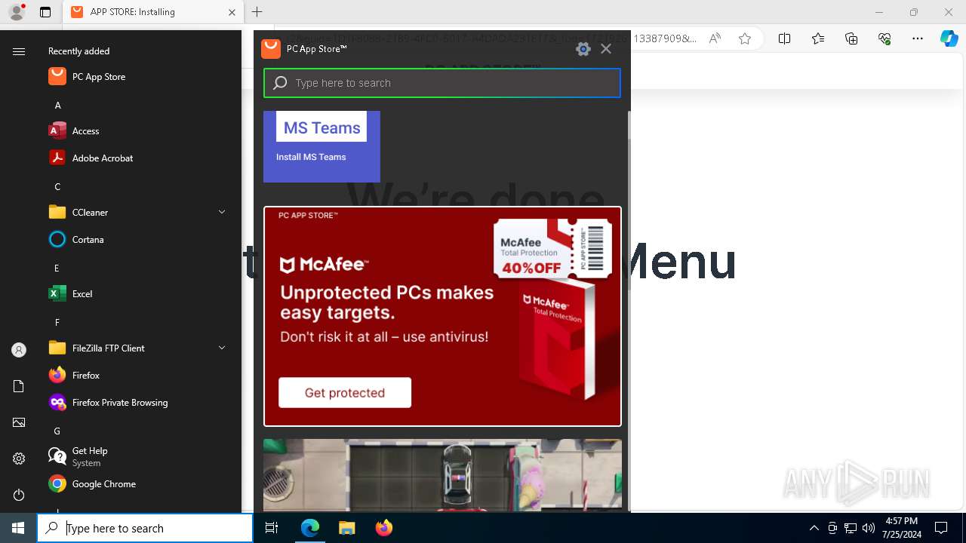Open the notification center
Image resolution: width=966 pixels, height=543 pixels.
tap(941, 528)
